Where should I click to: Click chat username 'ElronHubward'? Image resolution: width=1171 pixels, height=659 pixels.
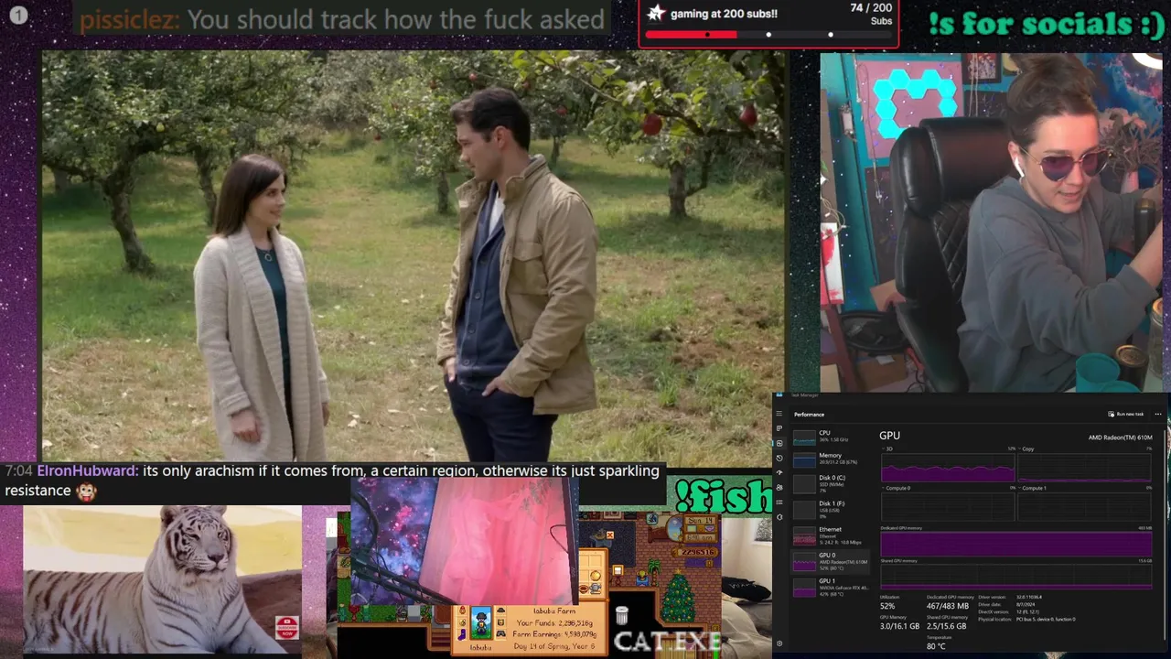click(x=87, y=470)
